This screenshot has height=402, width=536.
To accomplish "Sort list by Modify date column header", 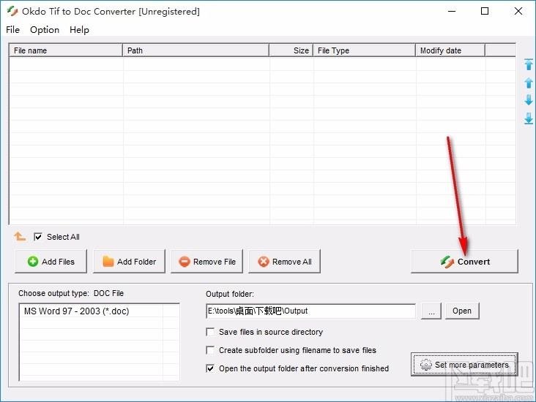I will coord(450,50).
